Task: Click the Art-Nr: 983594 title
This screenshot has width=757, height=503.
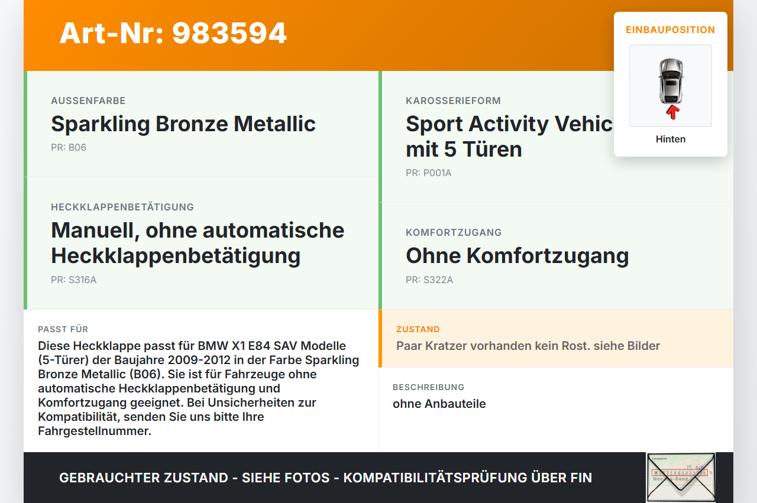Action: pos(173,34)
